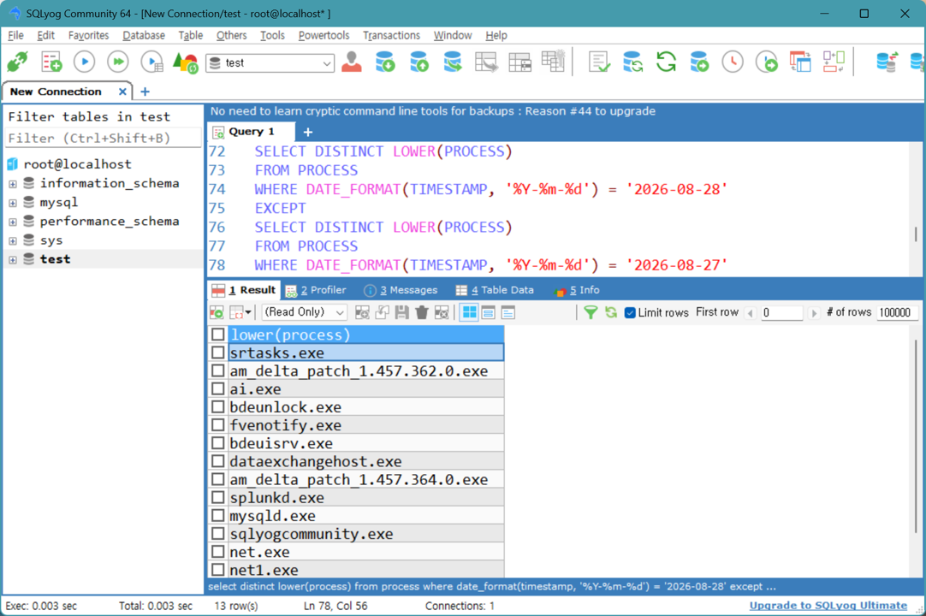926x616 pixels.
Task: Click the schema designer table arrow icon
Action: click(487, 62)
